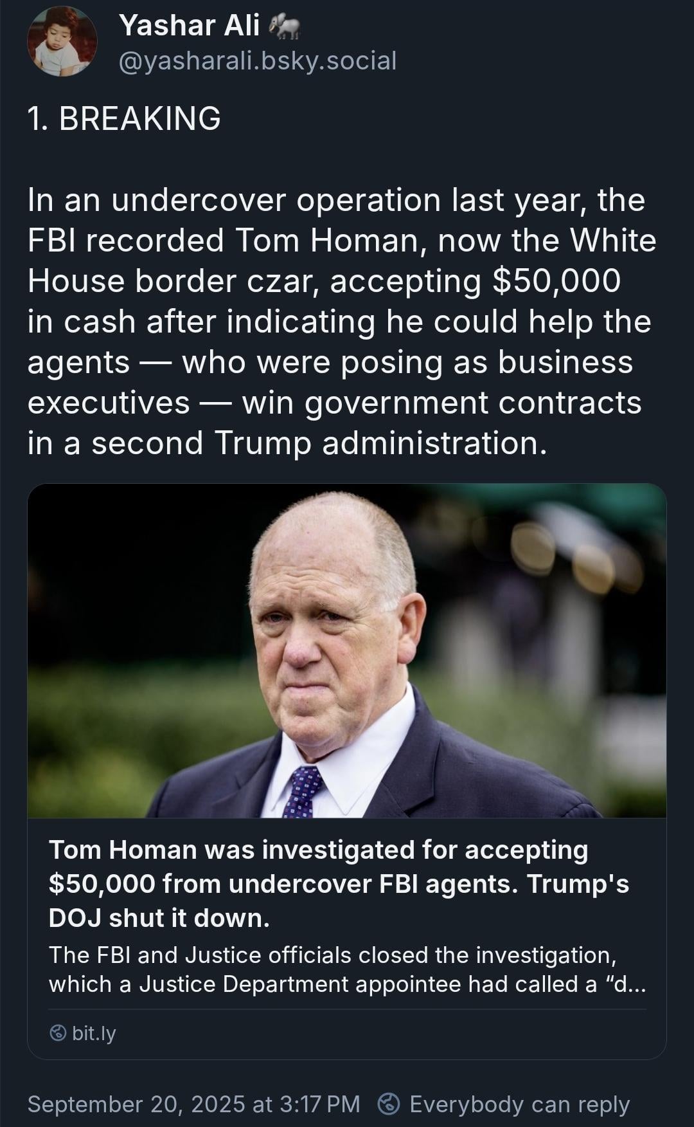Open the September 20, 2025 timestamp

(193, 1104)
